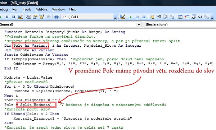Click the 'End If' line
The height and width of the screenshot is (130, 216).
pyautogui.click(x=11, y=68)
